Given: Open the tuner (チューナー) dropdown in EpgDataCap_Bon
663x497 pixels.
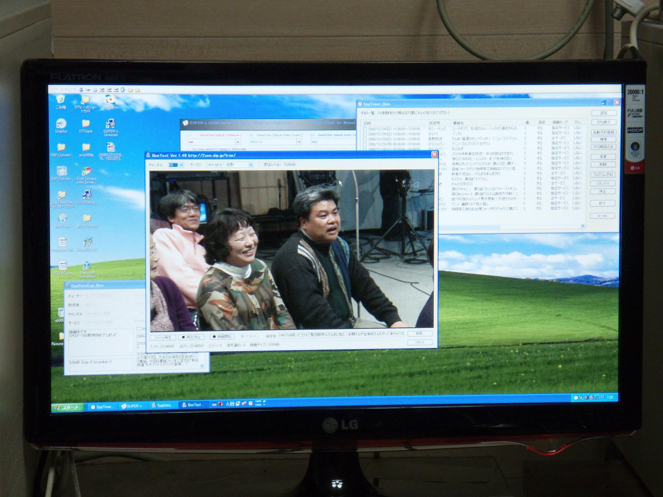Looking at the screenshot, I should 106,296.
